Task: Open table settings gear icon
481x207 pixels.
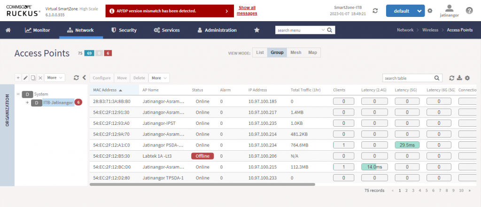Action: (x=467, y=78)
